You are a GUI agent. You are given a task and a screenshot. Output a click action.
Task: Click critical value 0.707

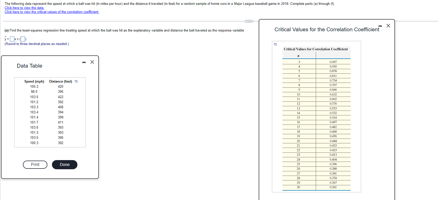[333, 85]
